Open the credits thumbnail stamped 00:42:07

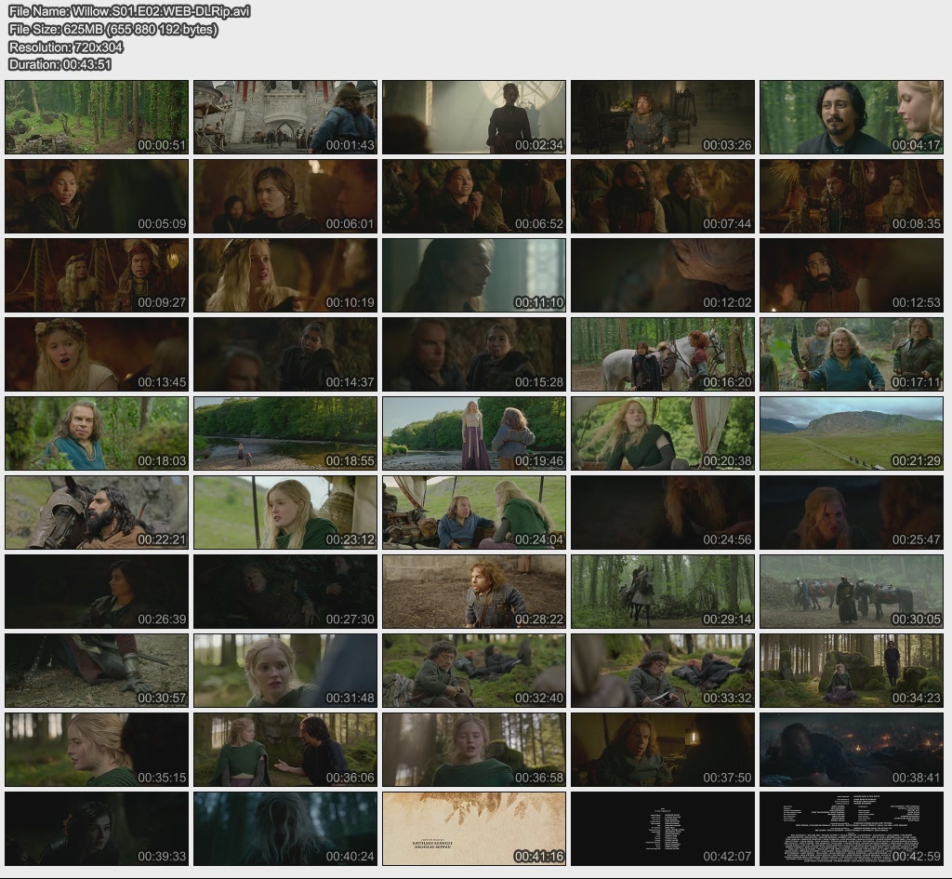click(663, 829)
